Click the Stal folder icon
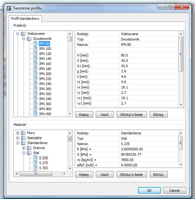Image resolution: width=195 pixels, height=199 pixels. click(x=29, y=153)
